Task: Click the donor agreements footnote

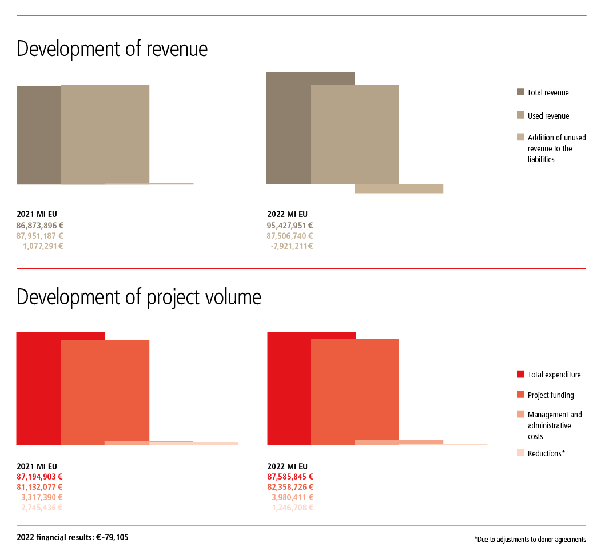Action: [x=530, y=540]
